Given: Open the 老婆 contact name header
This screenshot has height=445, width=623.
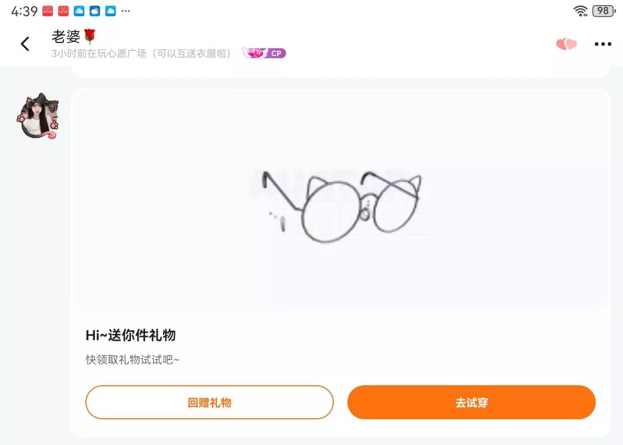Looking at the screenshot, I should click(x=66, y=37).
